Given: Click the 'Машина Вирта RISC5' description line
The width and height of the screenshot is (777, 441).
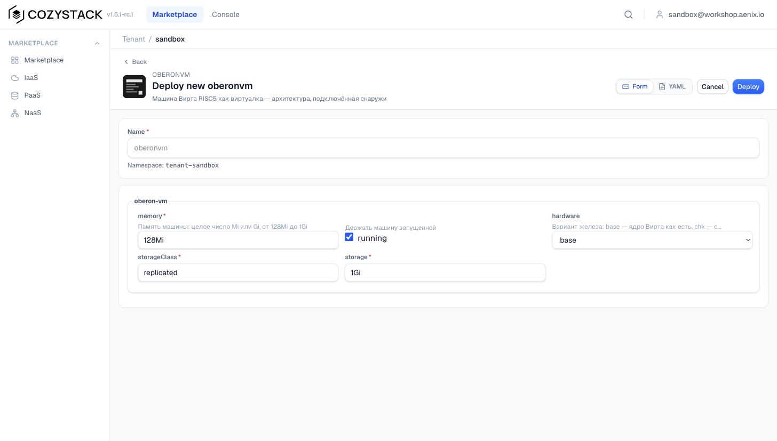Looking at the screenshot, I should pyautogui.click(x=269, y=99).
